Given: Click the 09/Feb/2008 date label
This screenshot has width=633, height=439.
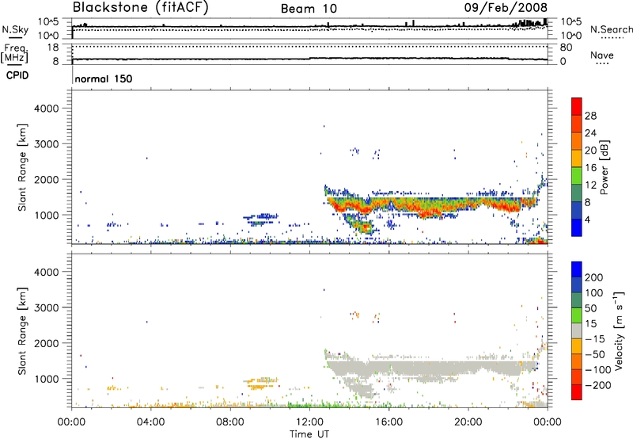Looking at the screenshot, I should click(x=506, y=7).
